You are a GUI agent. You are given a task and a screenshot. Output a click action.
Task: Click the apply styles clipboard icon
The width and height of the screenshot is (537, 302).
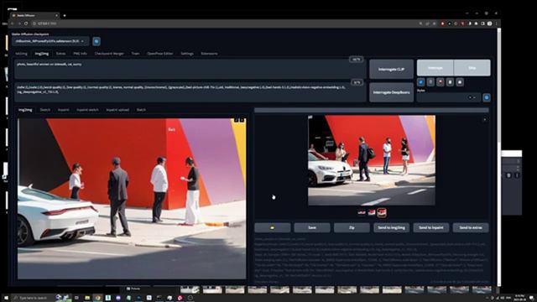click(x=450, y=82)
